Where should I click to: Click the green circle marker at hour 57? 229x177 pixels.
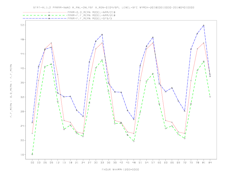(153, 74)
